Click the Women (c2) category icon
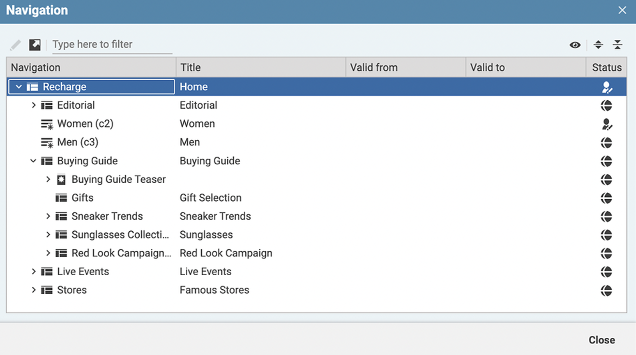Image resolution: width=636 pixels, height=355 pixels. coord(47,124)
